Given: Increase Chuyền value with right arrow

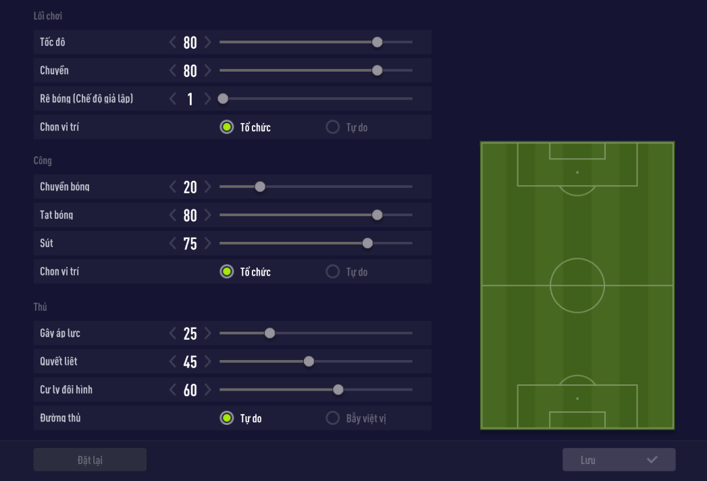Looking at the screenshot, I should 207,71.
